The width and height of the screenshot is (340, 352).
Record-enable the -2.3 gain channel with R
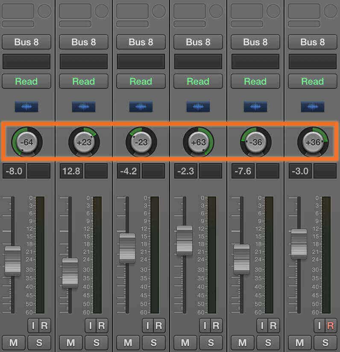tap(216, 325)
